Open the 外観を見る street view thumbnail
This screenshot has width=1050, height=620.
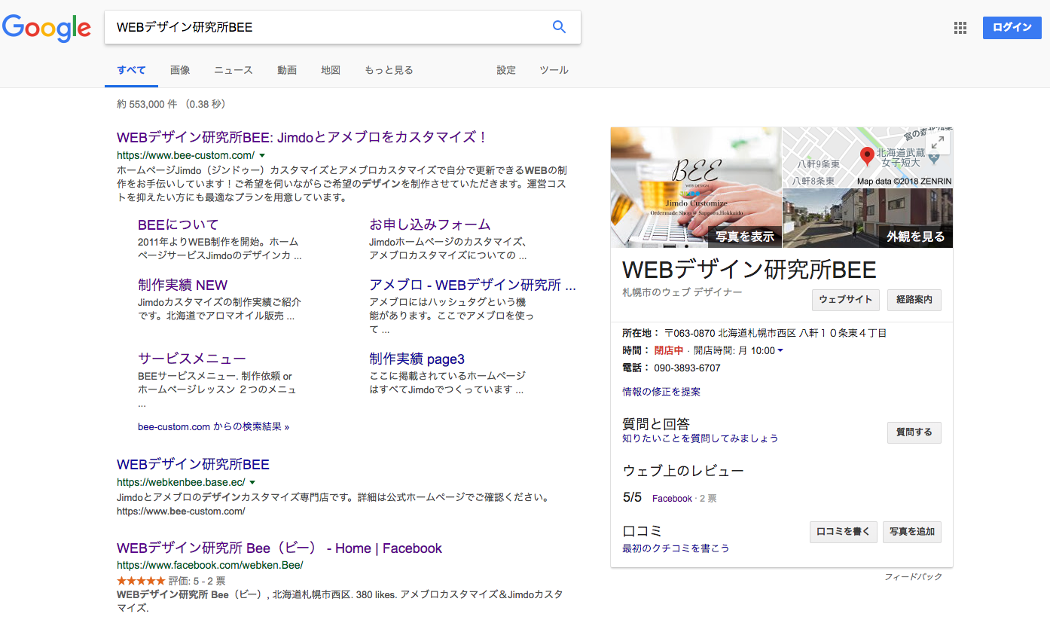click(x=868, y=218)
